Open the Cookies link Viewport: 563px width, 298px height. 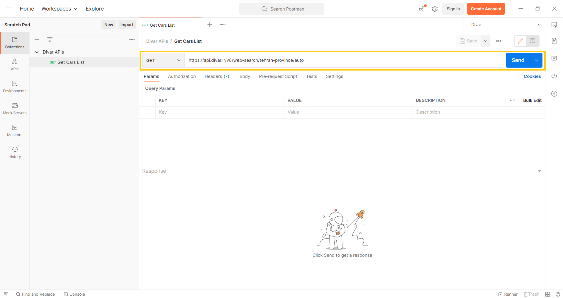point(532,76)
